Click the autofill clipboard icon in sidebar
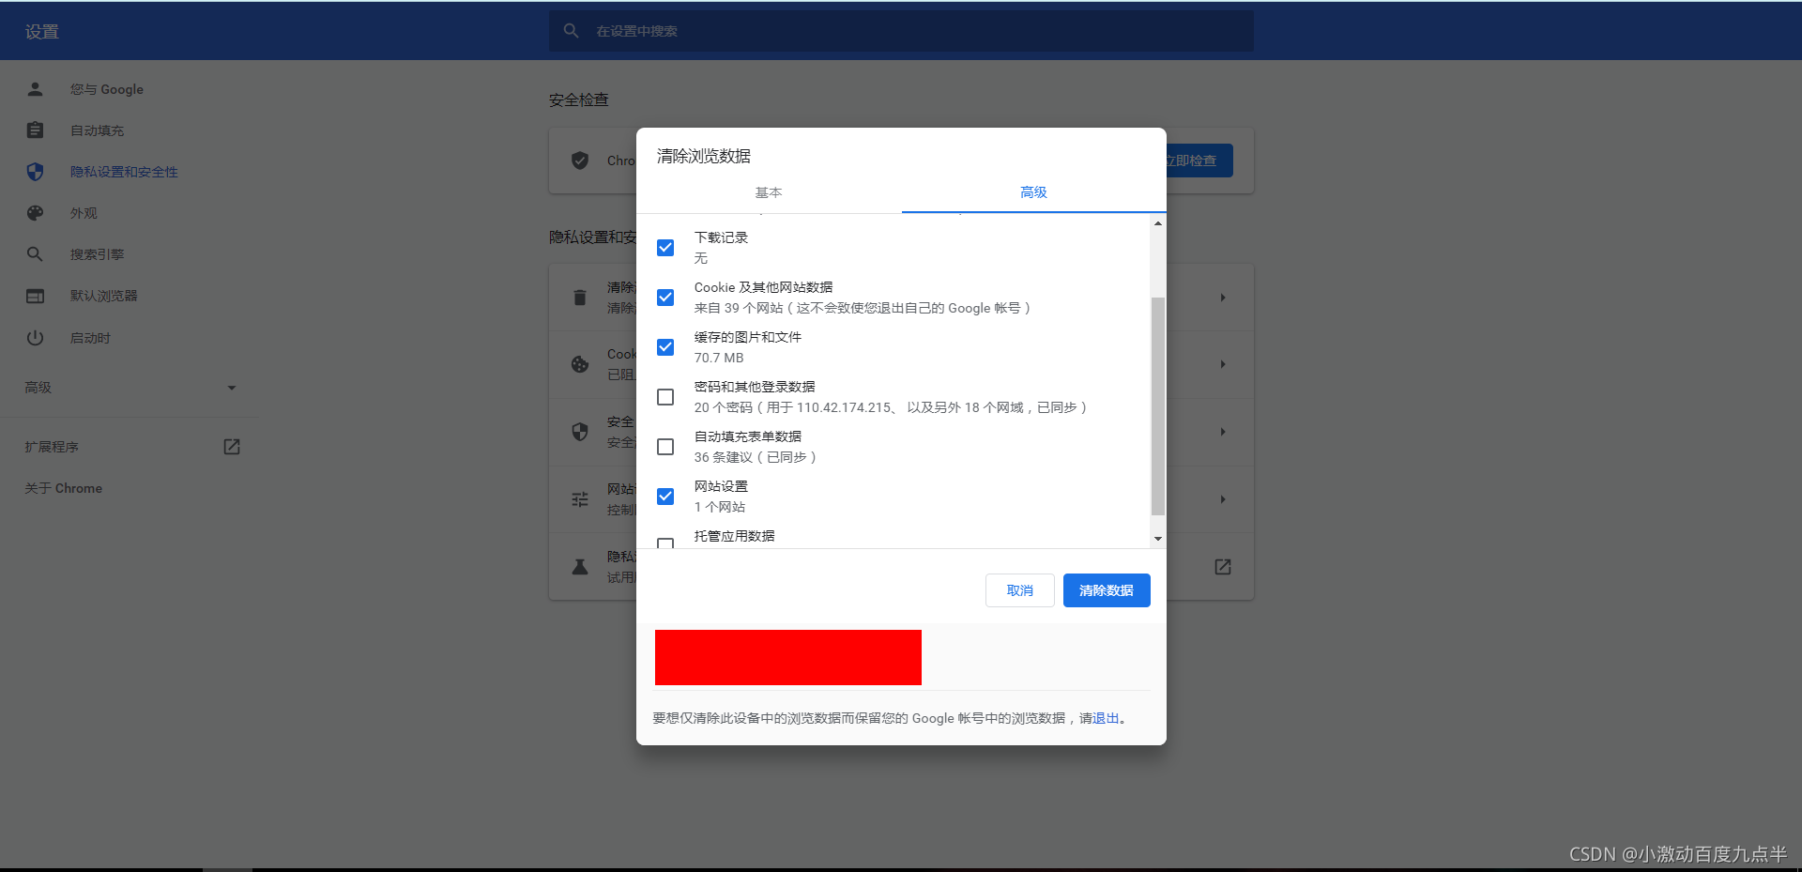The height and width of the screenshot is (872, 1802). [x=35, y=130]
